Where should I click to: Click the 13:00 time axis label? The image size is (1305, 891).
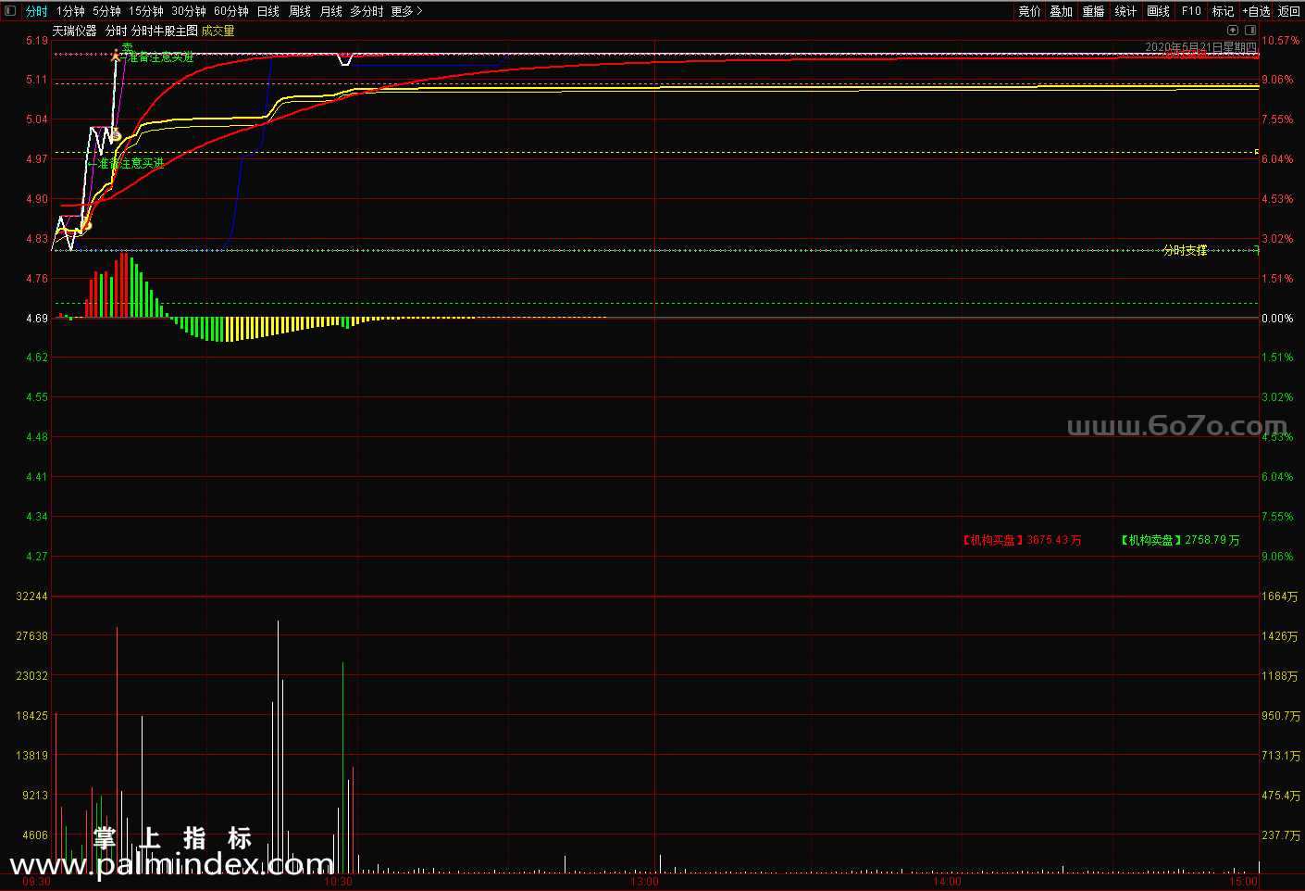click(x=645, y=881)
